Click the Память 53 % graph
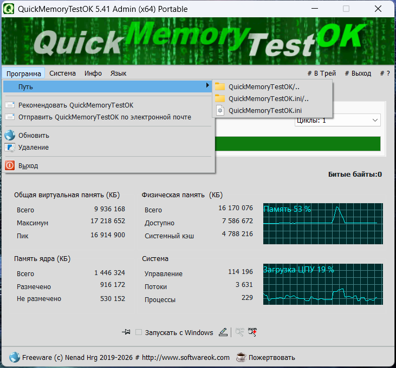This screenshot has width=396, height=368. click(323, 224)
